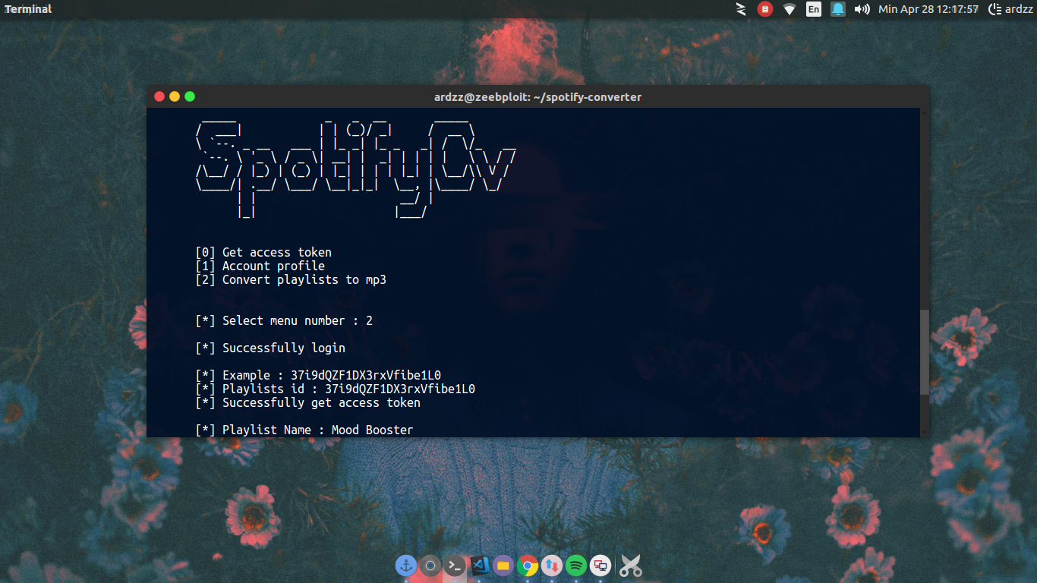Click the 'Successfully get access token' message
The image size is (1037, 583).
[x=307, y=402]
